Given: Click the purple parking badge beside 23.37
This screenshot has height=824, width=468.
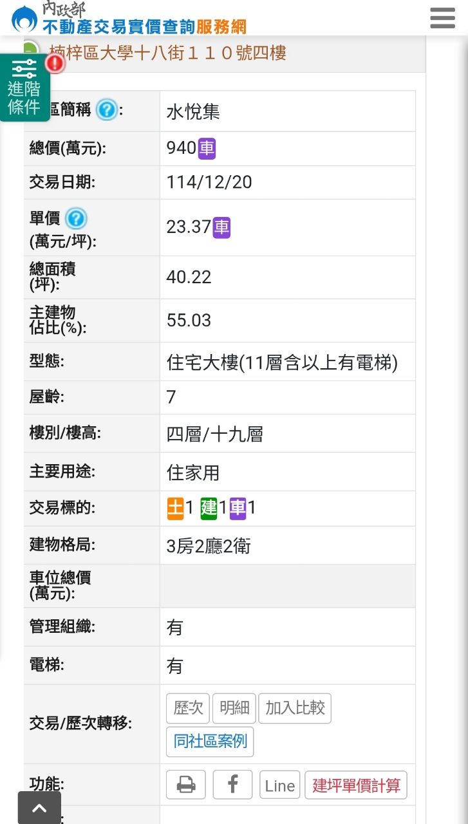Looking at the screenshot, I should click(221, 227).
